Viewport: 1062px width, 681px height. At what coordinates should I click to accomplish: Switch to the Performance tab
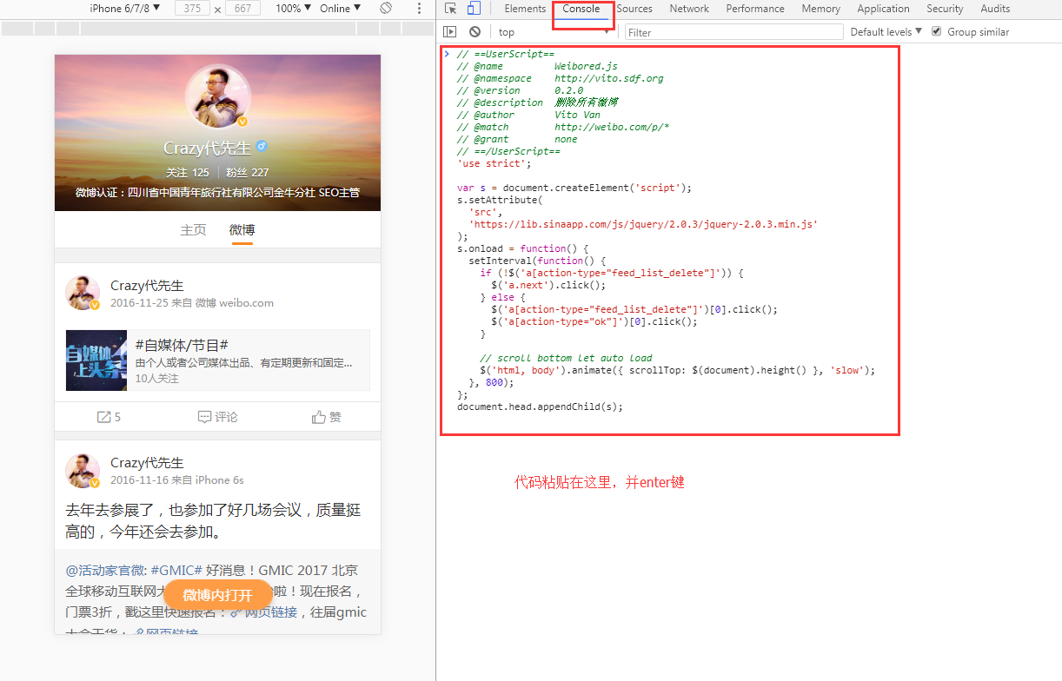[755, 9]
